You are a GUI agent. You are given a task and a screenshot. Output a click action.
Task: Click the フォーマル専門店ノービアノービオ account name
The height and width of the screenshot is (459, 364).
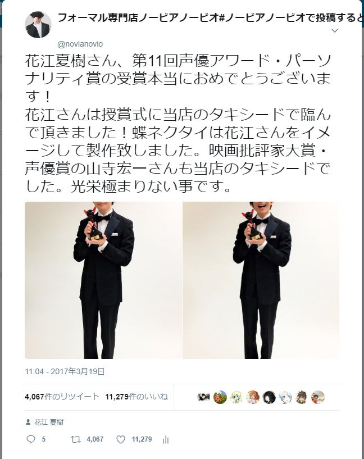[x=138, y=18]
